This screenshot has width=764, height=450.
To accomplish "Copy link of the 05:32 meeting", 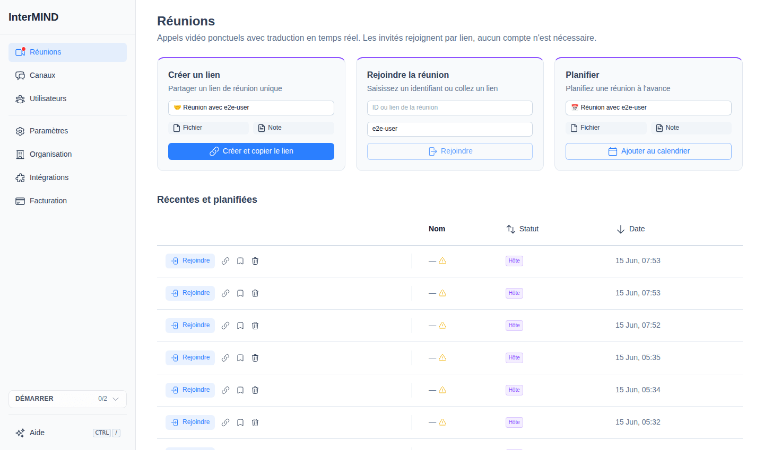I will 225,422.
